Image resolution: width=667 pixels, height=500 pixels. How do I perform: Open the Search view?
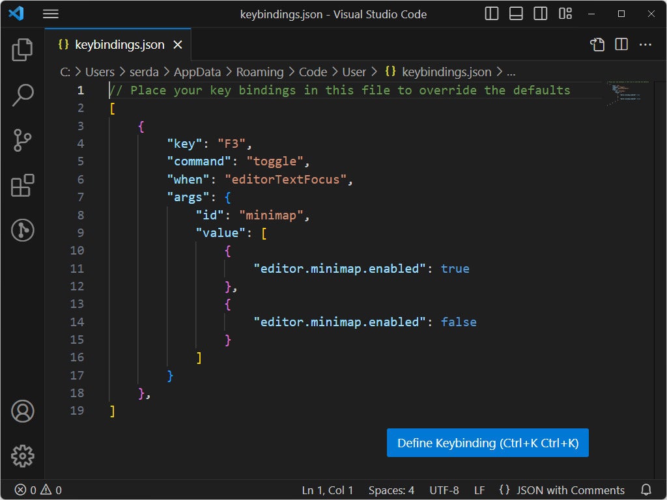point(22,95)
